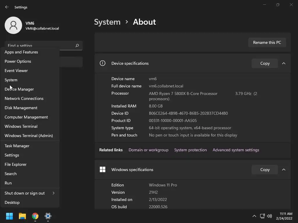The image size is (298, 223).
Task: Open Advanced system settings link
Action: (x=236, y=150)
